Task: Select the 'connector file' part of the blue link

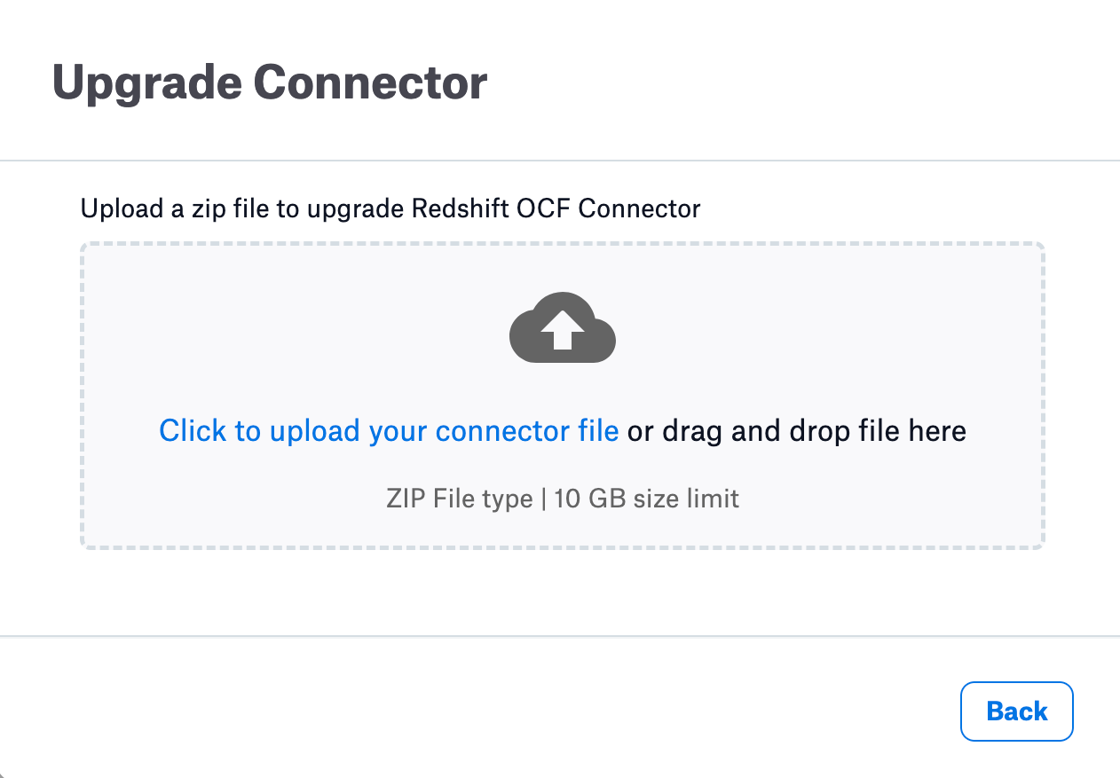Action: coord(528,431)
